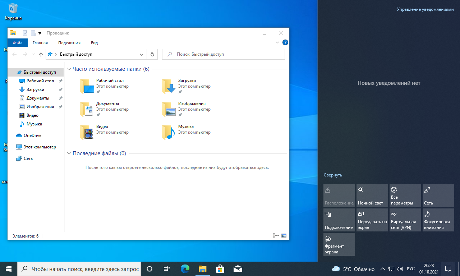Screen dimensions: 460x276
Task: Switch to details view in status bar
Action: point(276,236)
